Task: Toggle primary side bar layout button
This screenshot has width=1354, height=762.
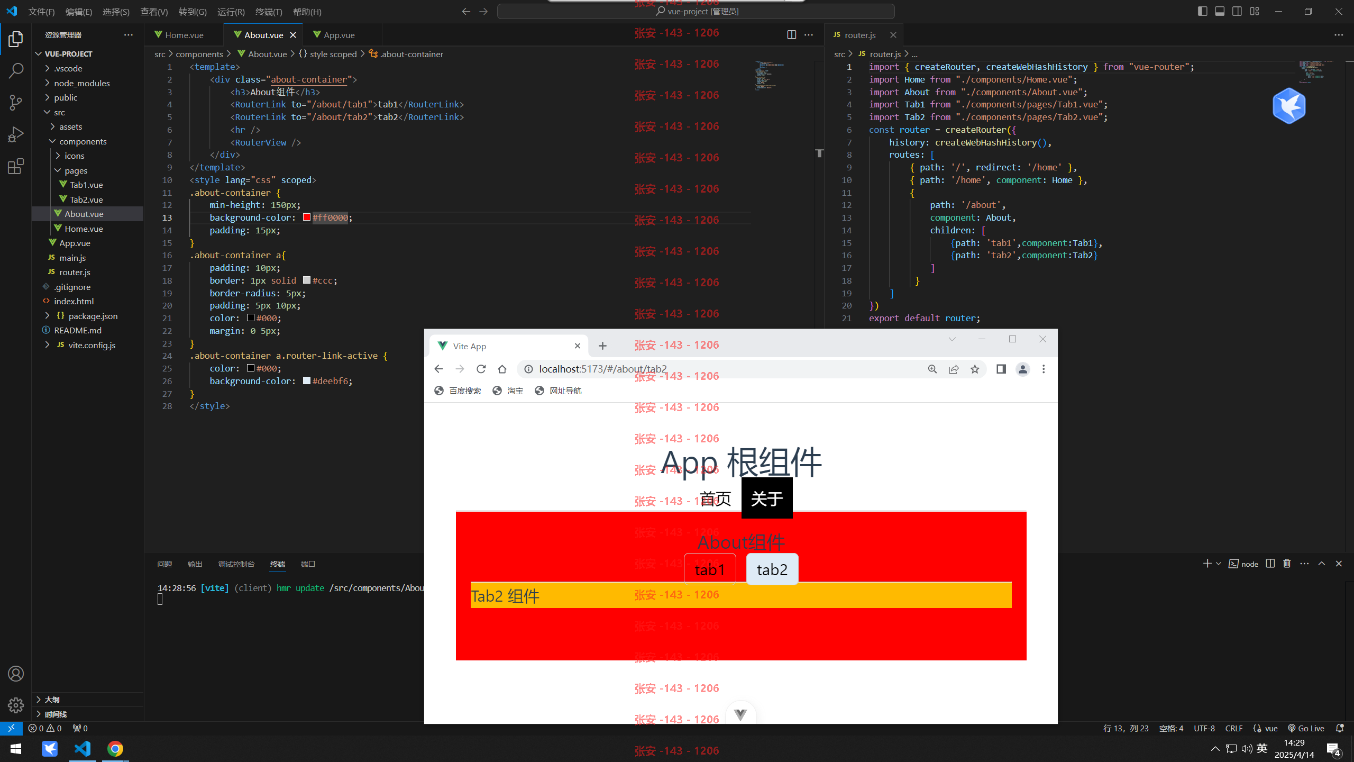Action: click(x=1202, y=11)
